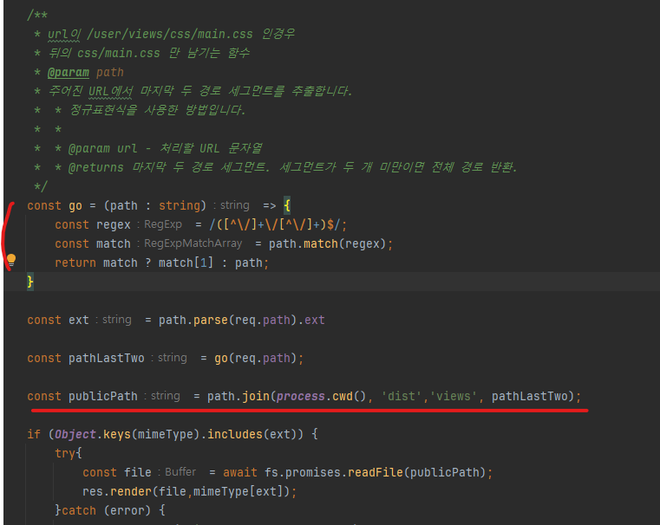The image size is (660, 525).
Task: Click the yellow lightbulb quick-fix icon
Action: point(11,260)
